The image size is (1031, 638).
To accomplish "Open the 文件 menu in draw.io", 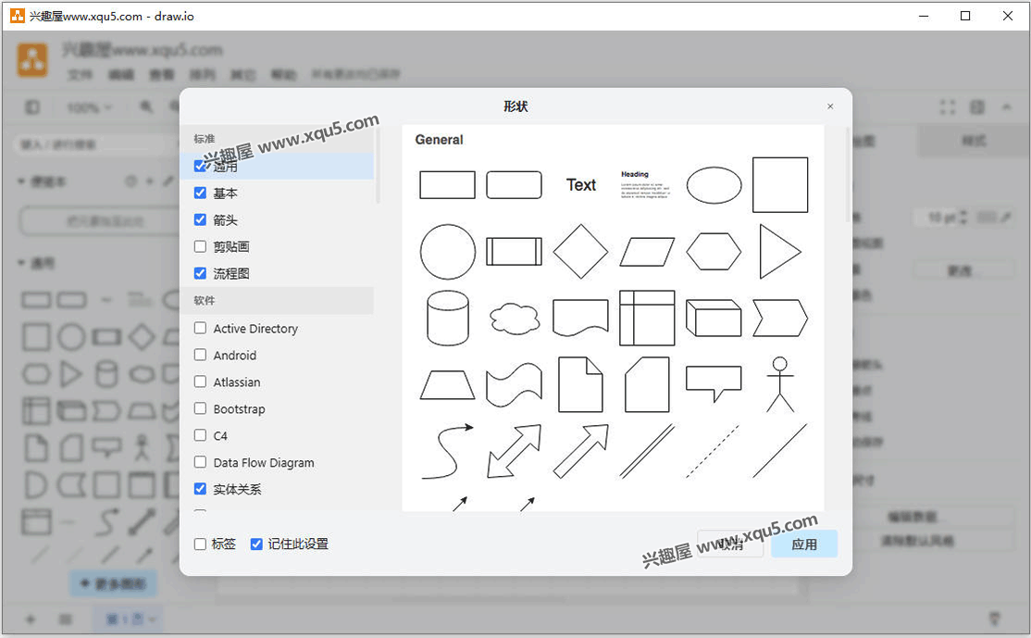I will (81, 74).
